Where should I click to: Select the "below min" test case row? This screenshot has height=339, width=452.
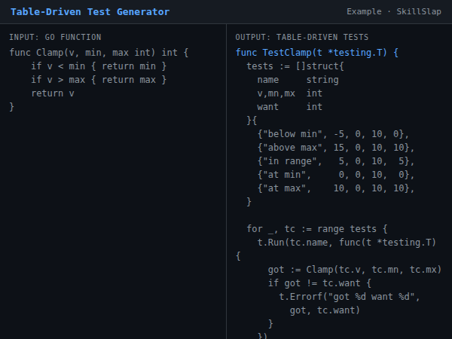332,134
